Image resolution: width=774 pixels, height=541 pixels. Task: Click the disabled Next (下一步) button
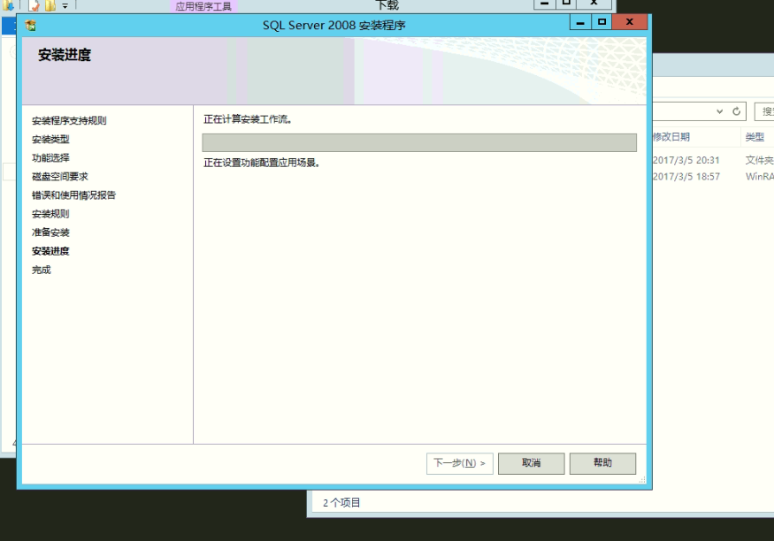(460, 463)
